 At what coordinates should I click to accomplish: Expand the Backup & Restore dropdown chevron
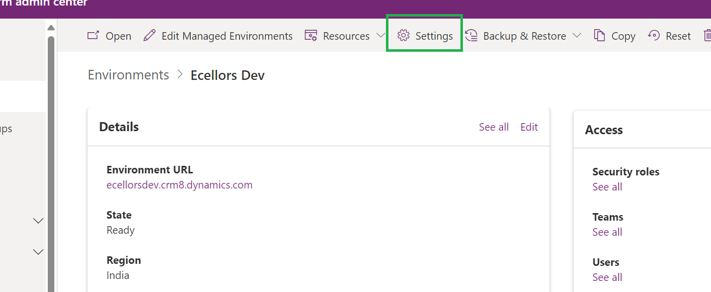tap(577, 36)
